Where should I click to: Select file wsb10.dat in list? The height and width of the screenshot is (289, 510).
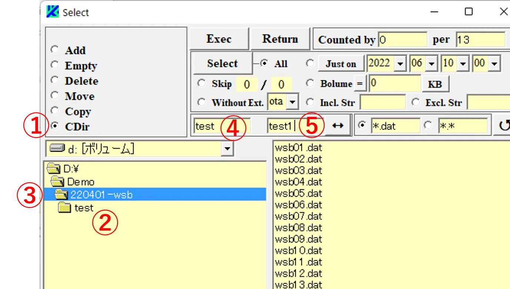298,251
